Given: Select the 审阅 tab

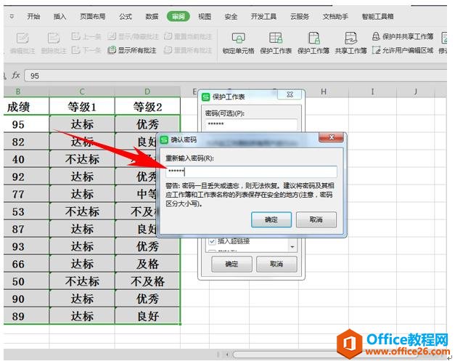Looking at the screenshot, I should tap(179, 17).
